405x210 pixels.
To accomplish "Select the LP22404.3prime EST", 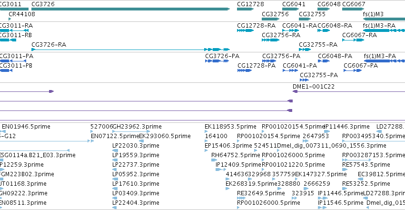I will [114, 208].
